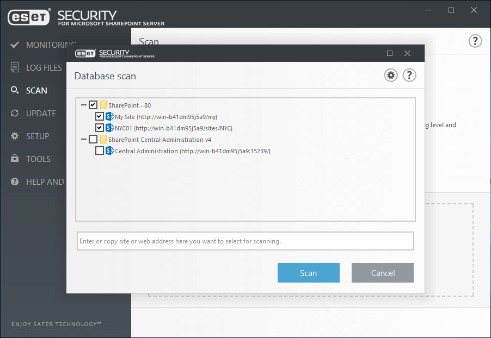This screenshot has width=491, height=338.
Task: Click the Database scan heading text
Action: 105,76
